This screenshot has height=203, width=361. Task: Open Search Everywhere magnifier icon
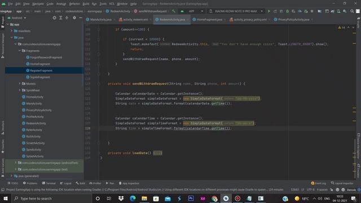click(352, 11)
